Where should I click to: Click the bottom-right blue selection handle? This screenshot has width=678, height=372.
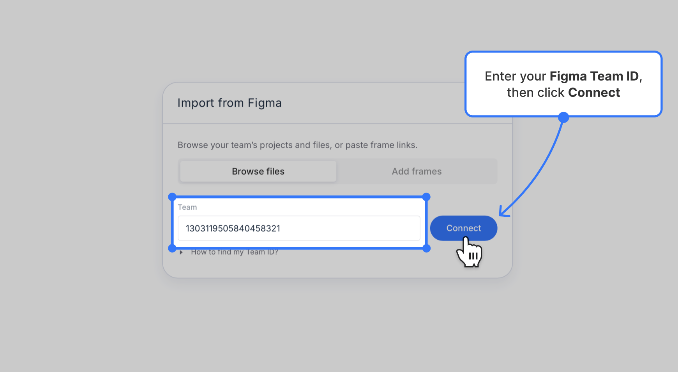point(426,248)
